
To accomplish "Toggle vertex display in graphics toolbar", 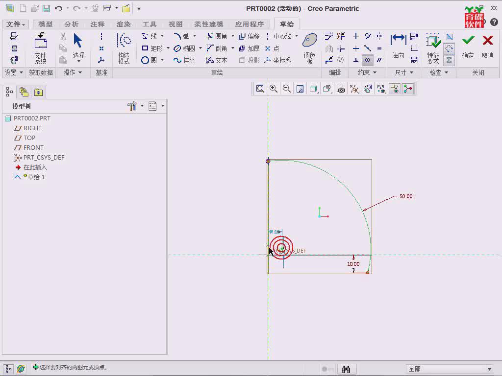I will tap(408, 89).
